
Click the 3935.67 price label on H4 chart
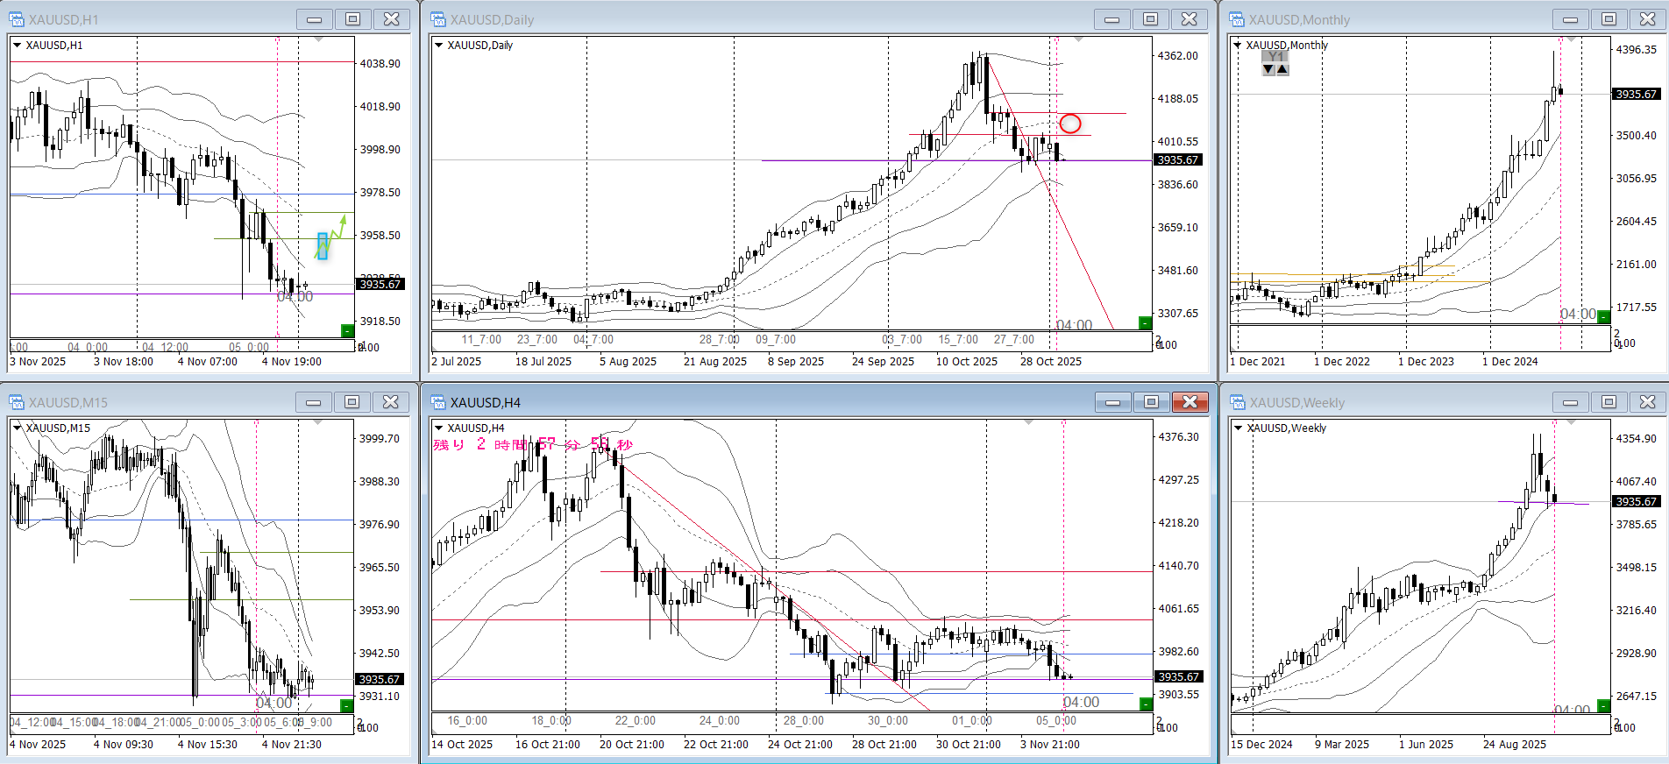pyautogui.click(x=1178, y=677)
